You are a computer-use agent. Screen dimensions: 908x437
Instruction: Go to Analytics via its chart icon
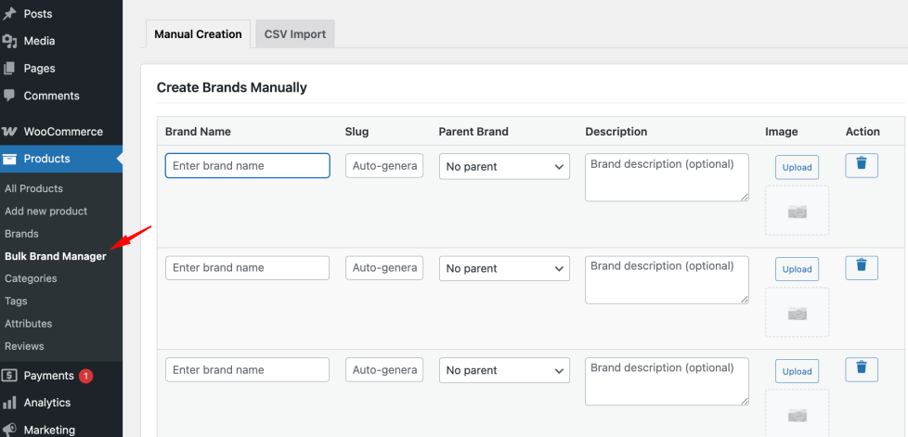click(x=9, y=403)
